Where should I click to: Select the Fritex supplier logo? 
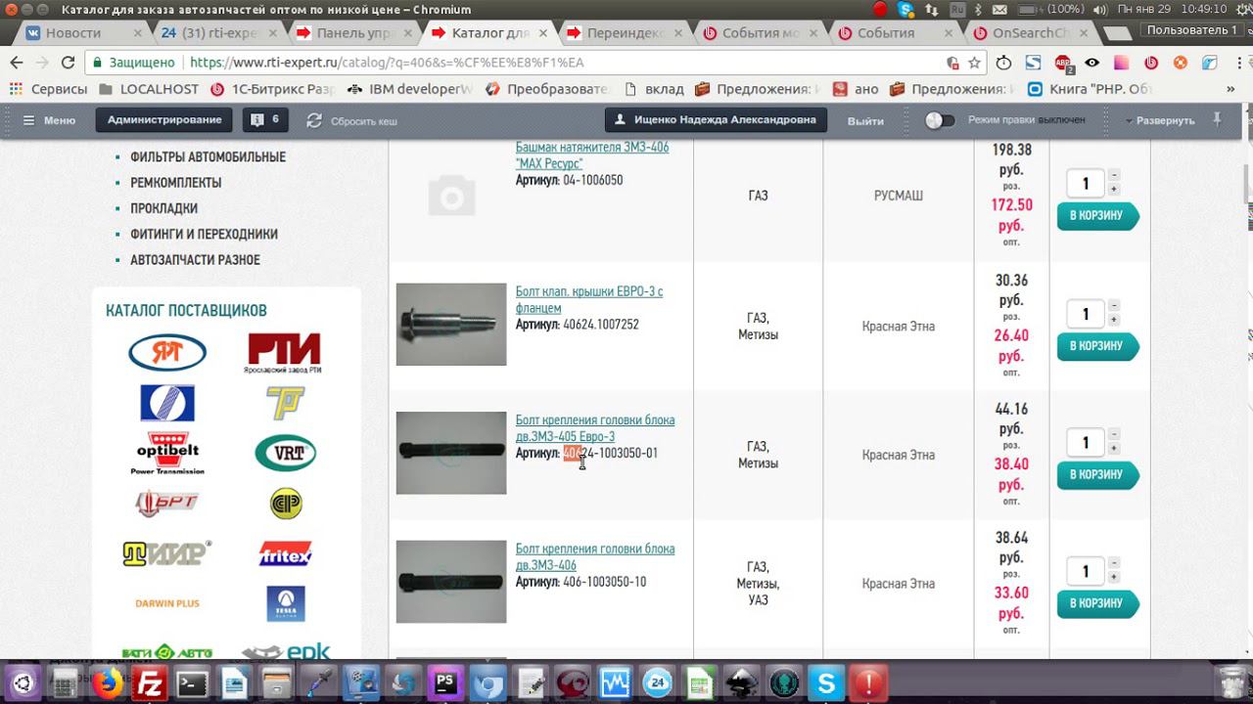285,553
